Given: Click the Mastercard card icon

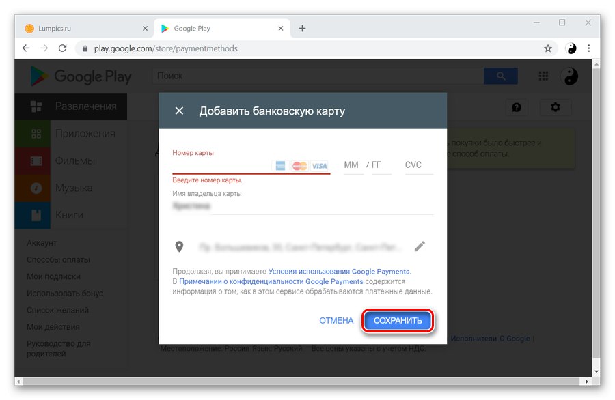Looking at the screenshot, I should (x=300, y=166).
